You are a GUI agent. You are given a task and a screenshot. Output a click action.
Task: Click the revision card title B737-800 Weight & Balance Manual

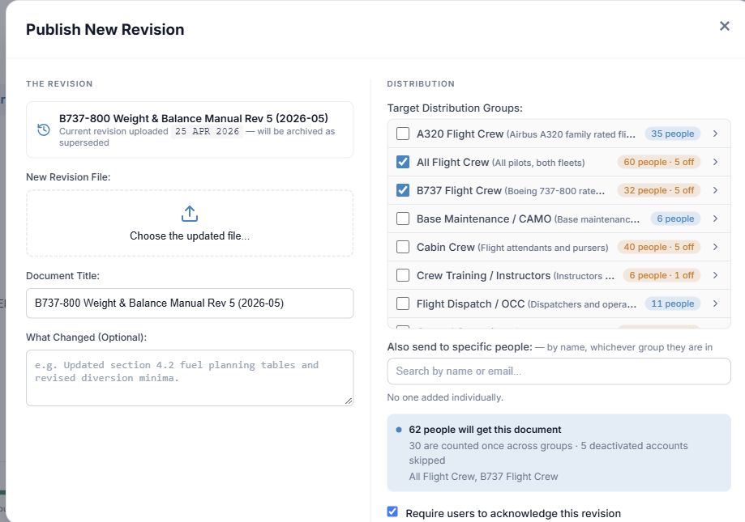click(194, 118)
